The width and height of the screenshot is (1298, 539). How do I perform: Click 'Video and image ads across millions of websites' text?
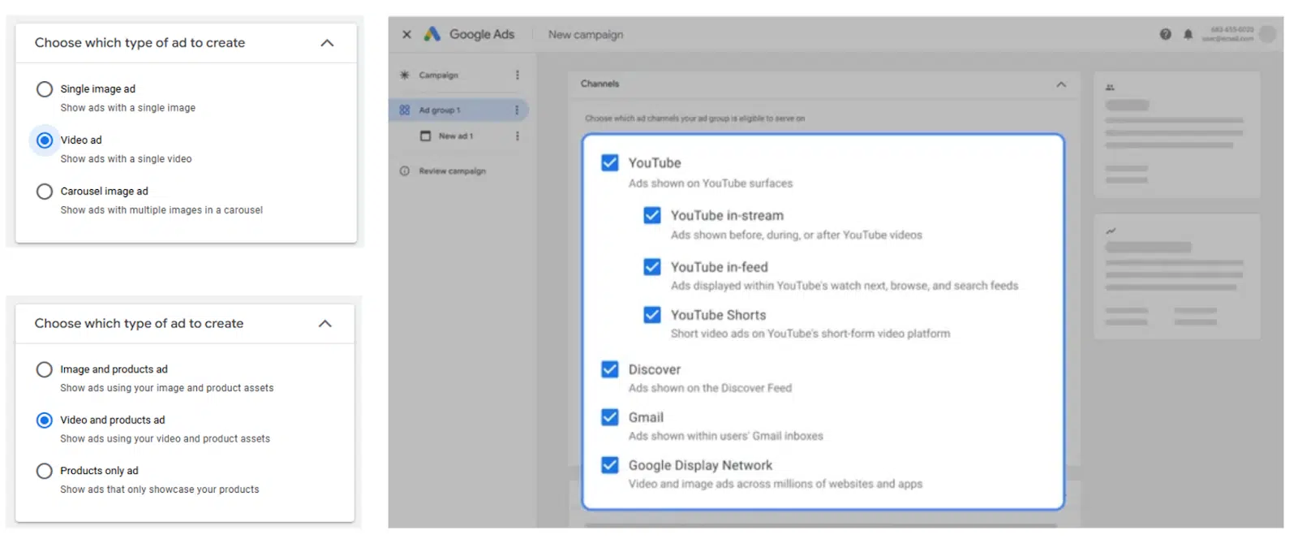point(776,484)
